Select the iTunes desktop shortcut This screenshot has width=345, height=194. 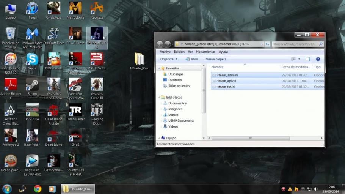[x=32, y=10]
